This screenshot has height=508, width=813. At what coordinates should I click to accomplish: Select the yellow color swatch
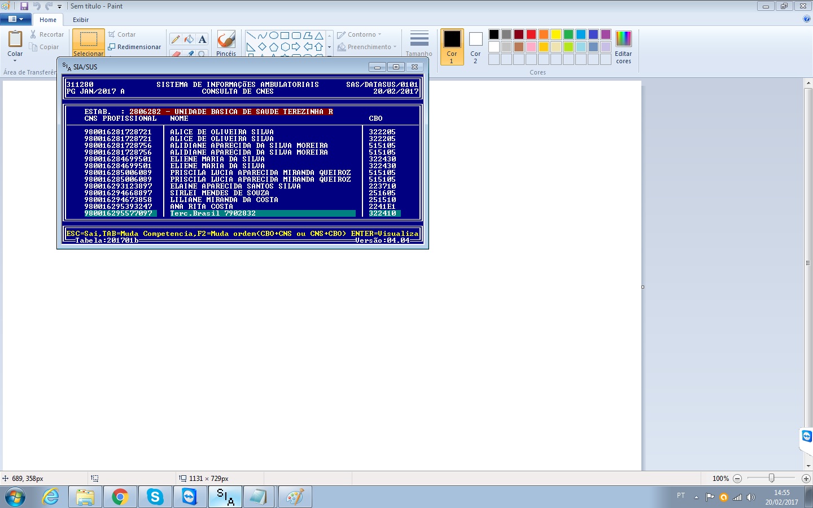[556, 34]
